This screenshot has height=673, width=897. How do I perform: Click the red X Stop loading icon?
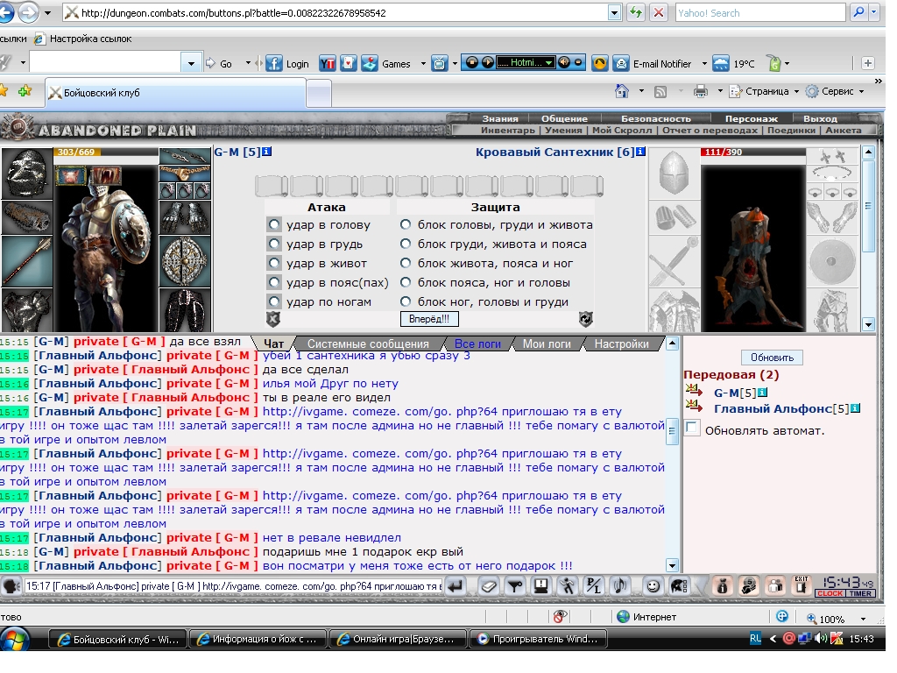659,12
